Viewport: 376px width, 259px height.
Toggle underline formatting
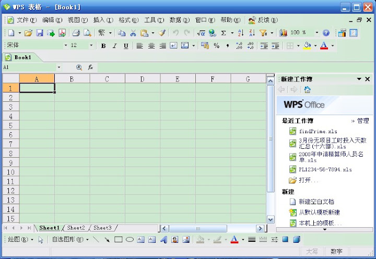tap(126, 45)
